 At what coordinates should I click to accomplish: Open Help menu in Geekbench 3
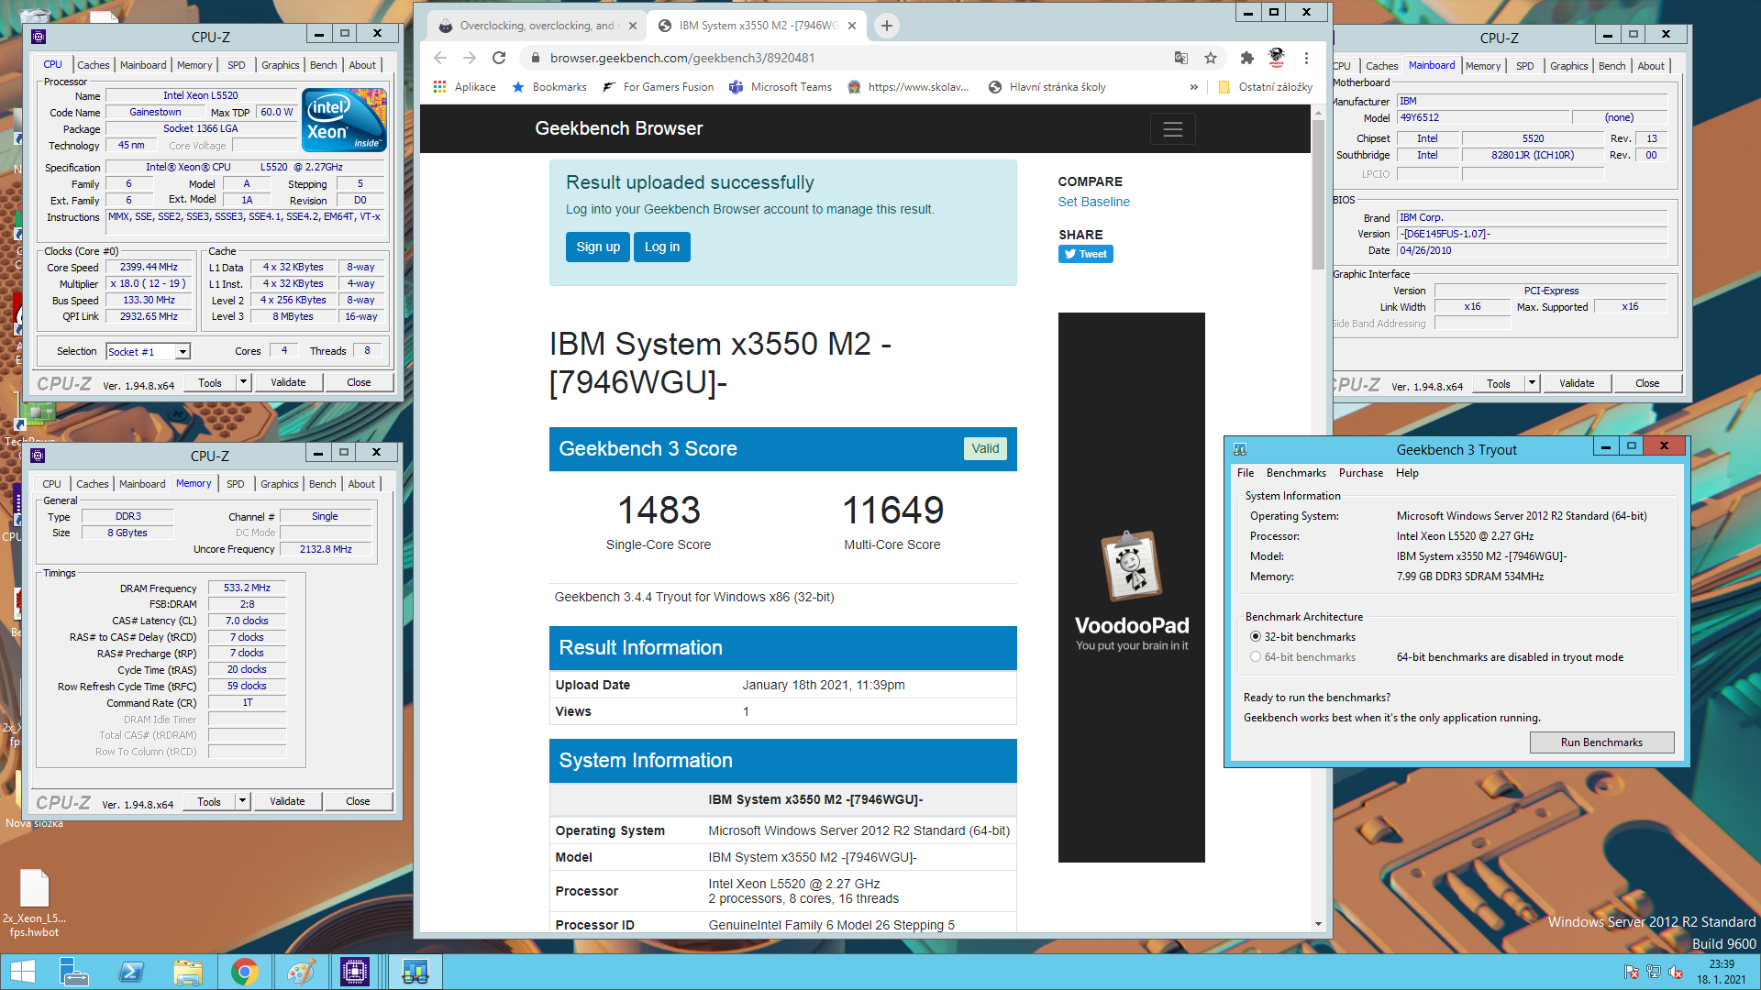[1407, 473]
